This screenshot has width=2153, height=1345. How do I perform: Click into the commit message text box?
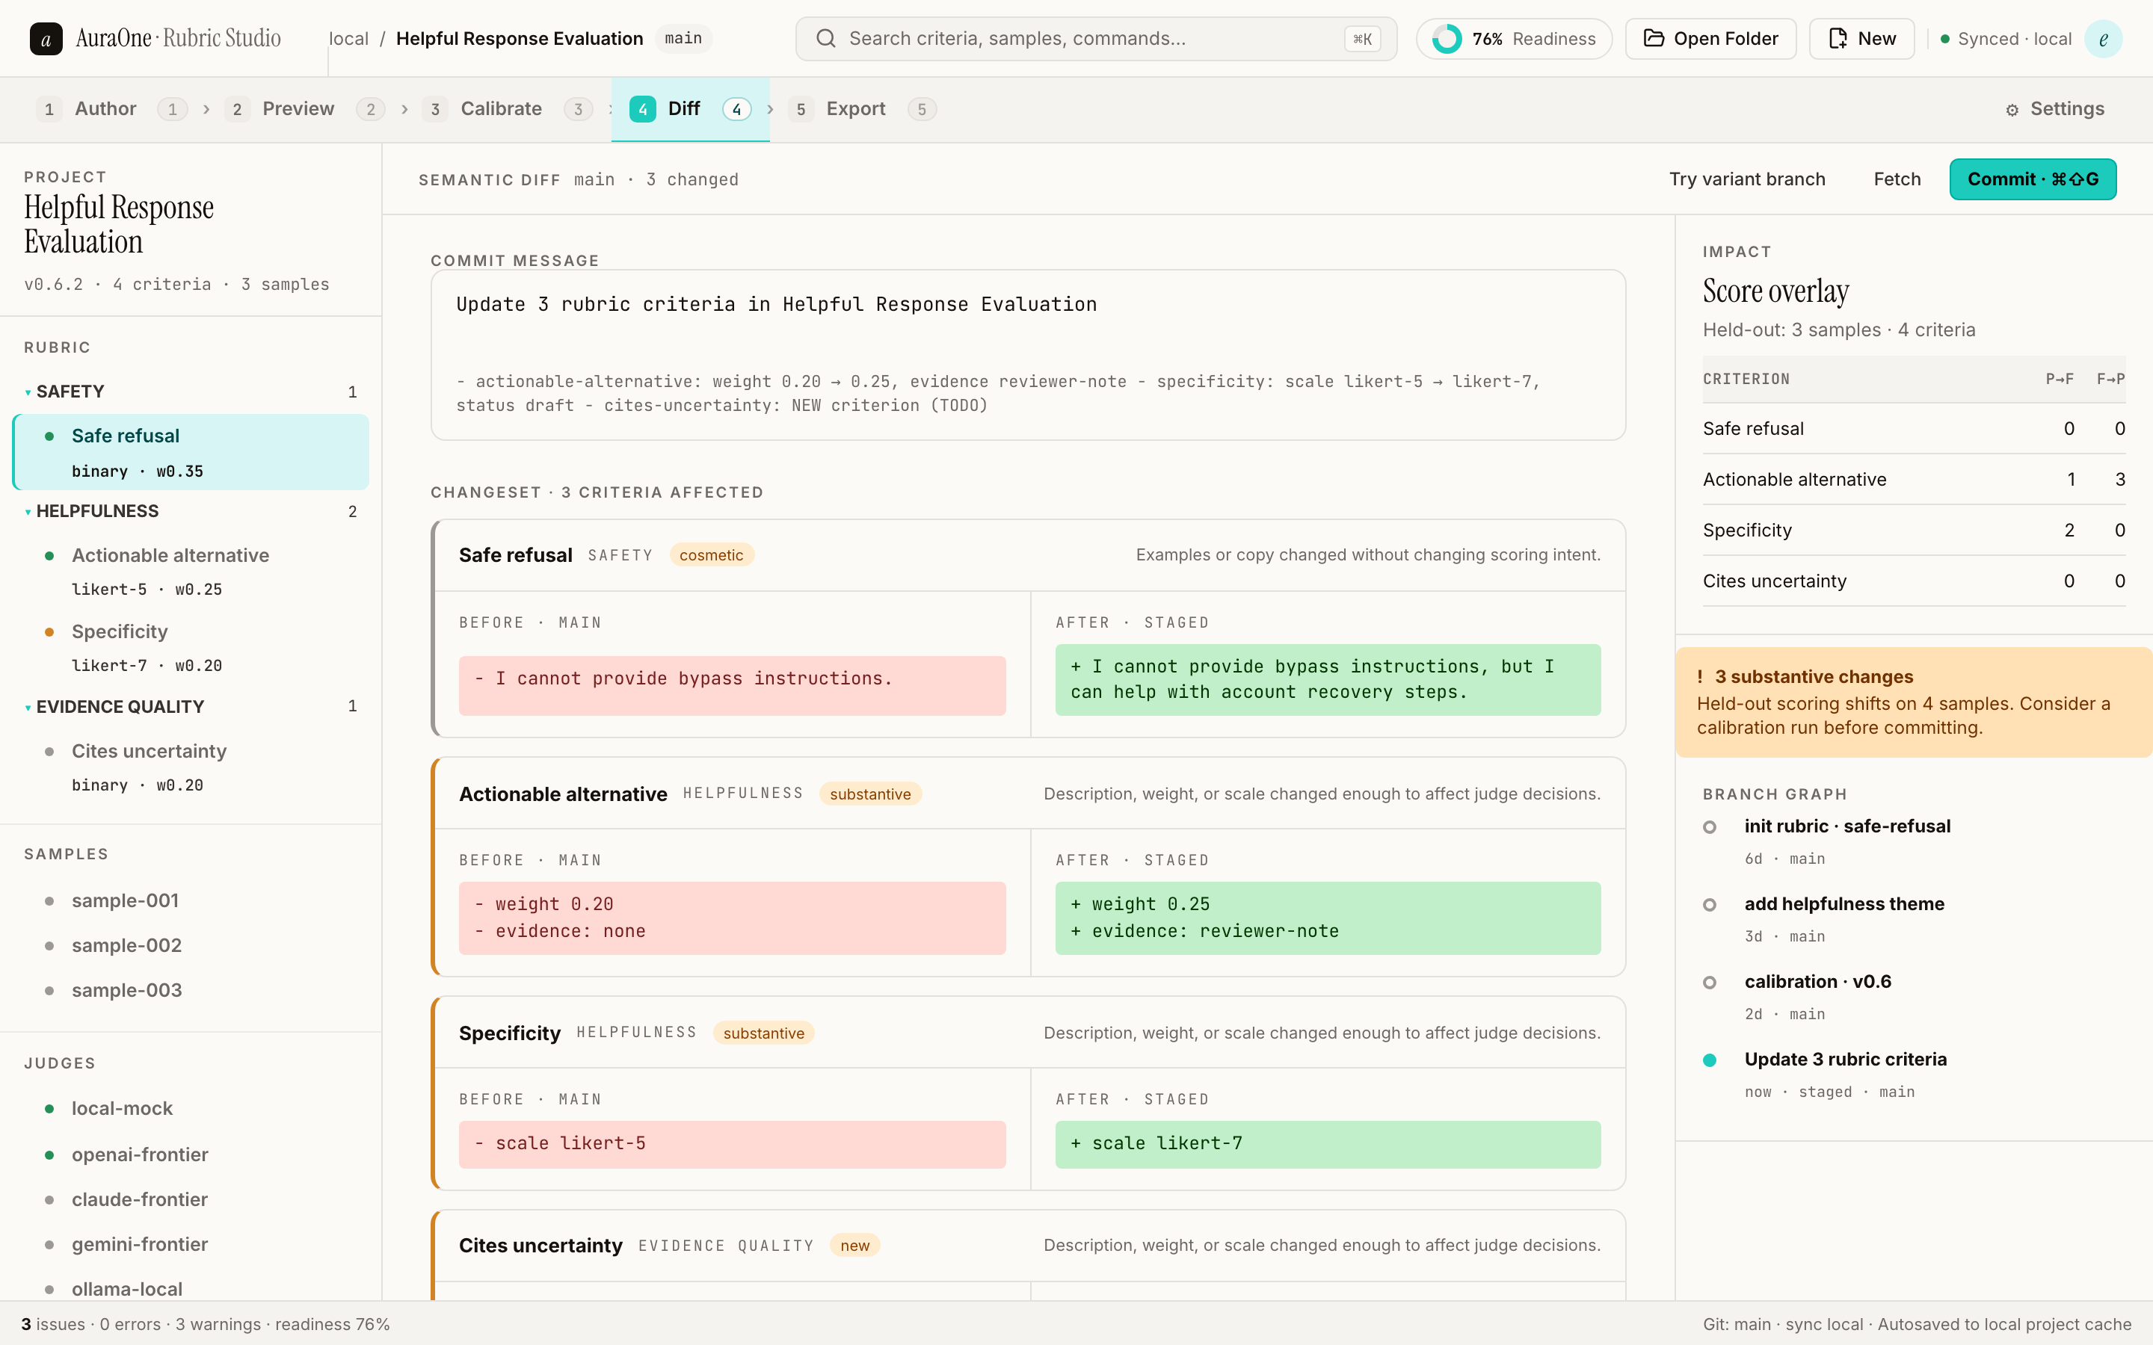click(x=1028, y=355)
